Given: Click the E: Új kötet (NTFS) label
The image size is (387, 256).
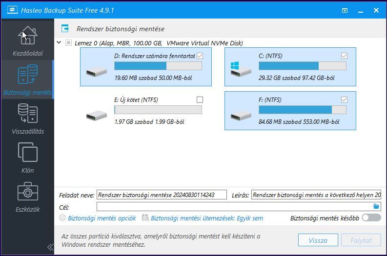Looking at the screenshot, I should point(136,100).
